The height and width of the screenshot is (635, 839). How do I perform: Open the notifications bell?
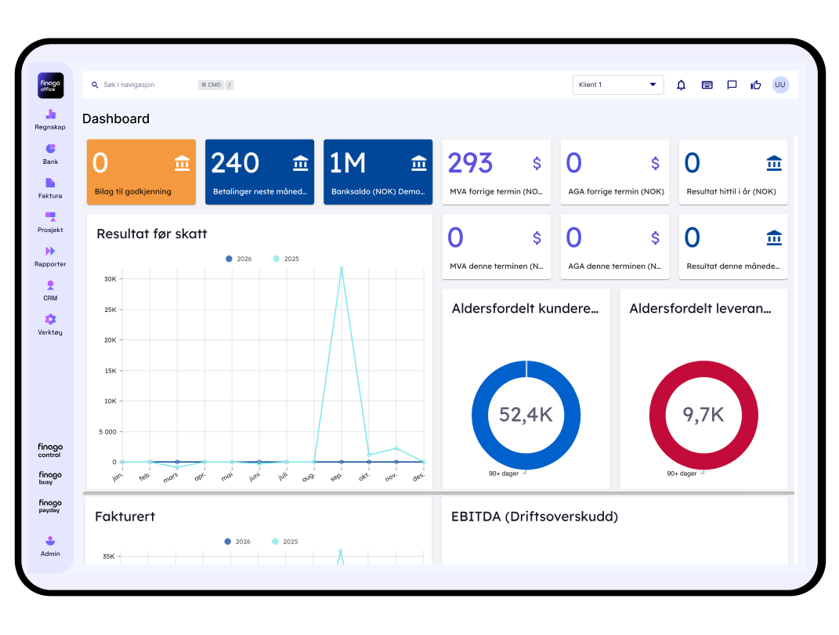pos(681,85)
